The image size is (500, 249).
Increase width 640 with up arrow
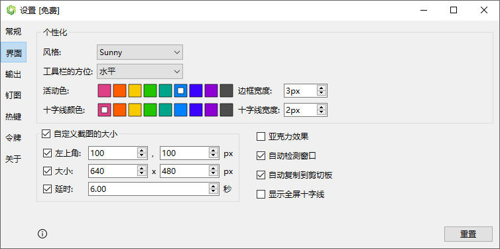142,169
